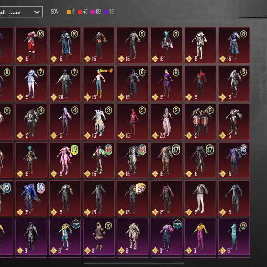Select the grey jacket outfit with badge 9

132,45
